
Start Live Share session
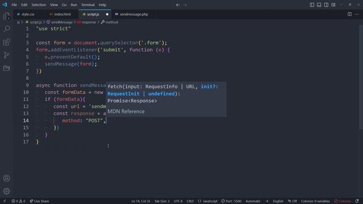[39, 201]
